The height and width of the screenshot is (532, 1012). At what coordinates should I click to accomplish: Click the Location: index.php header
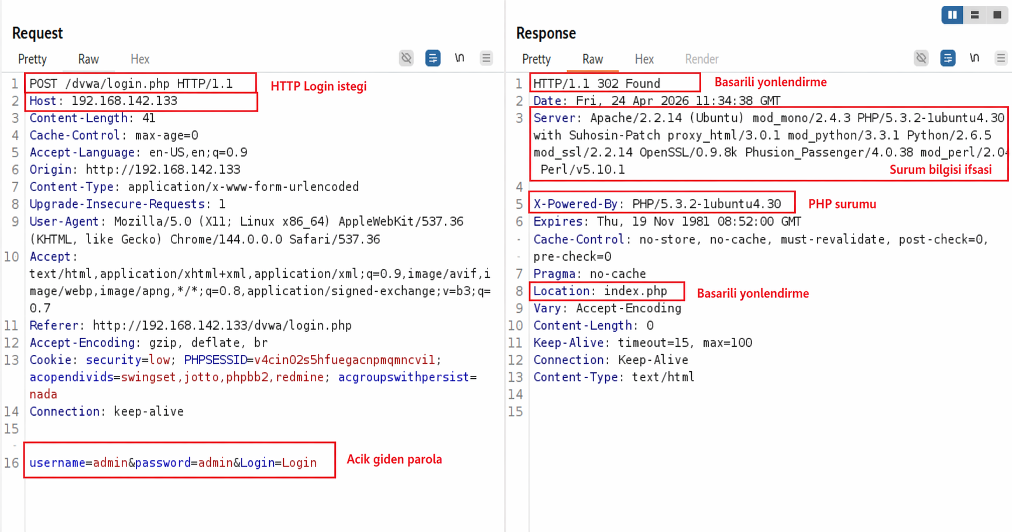click(600, 291)
